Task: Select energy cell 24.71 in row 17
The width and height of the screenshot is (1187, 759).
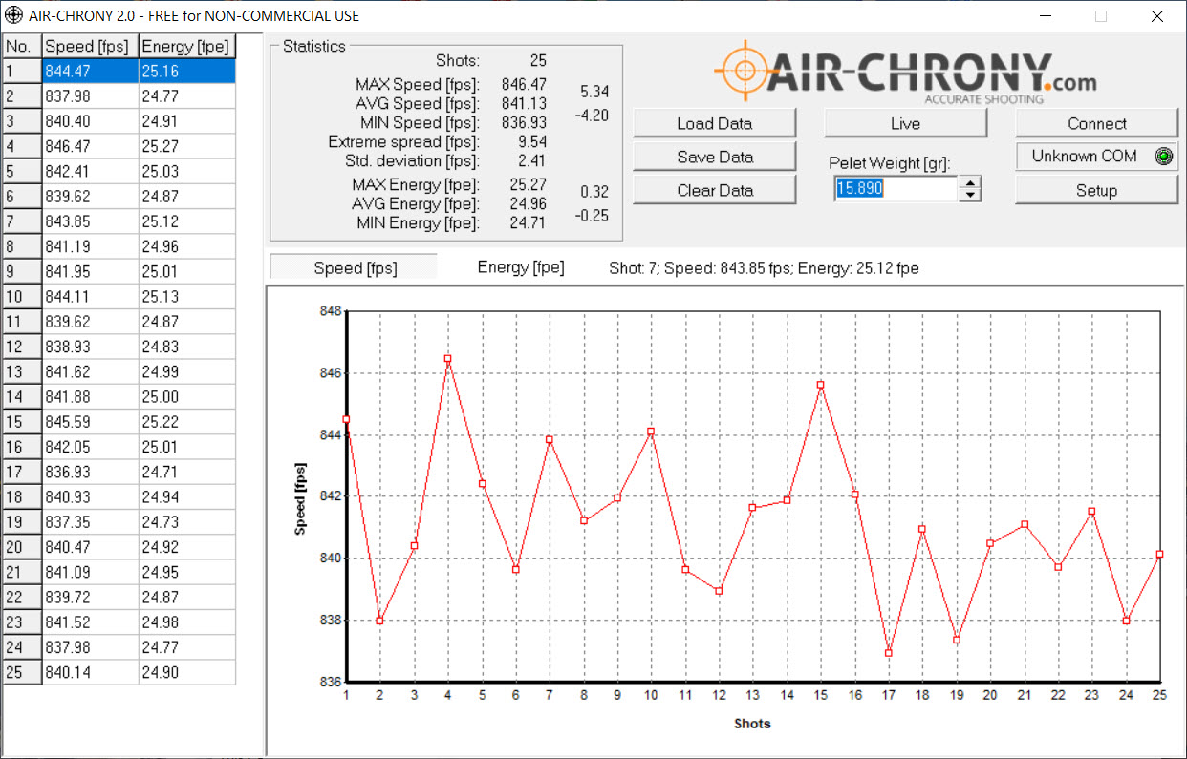Action: pyautogui.click(x=187, y=472)
